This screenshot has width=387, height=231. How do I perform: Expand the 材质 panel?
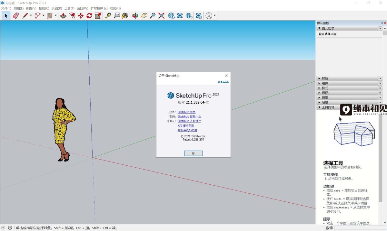point(320,79)
